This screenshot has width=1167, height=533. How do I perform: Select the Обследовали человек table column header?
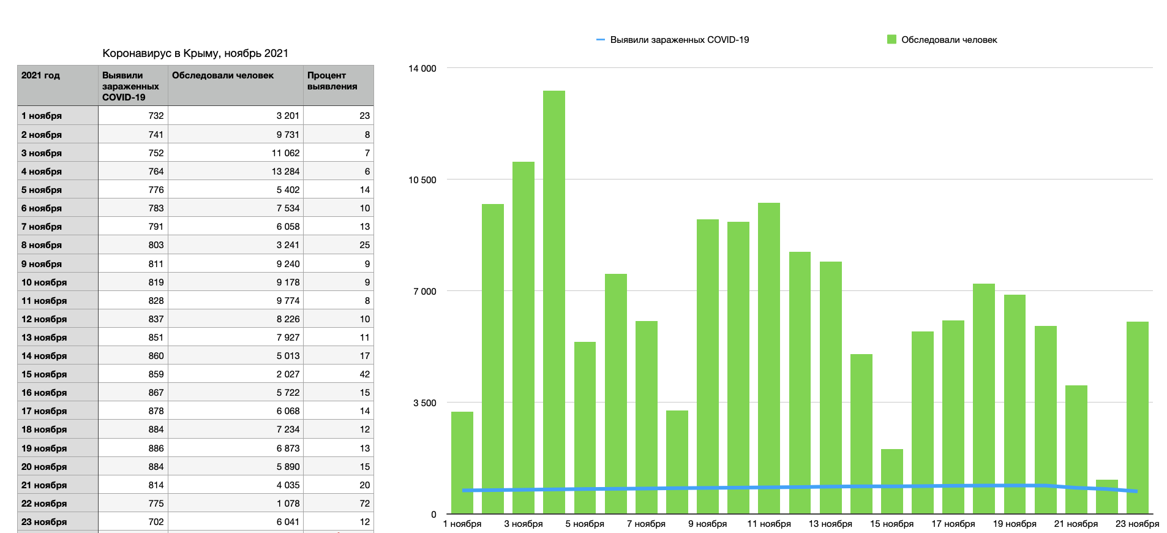(x=236, y=86)
